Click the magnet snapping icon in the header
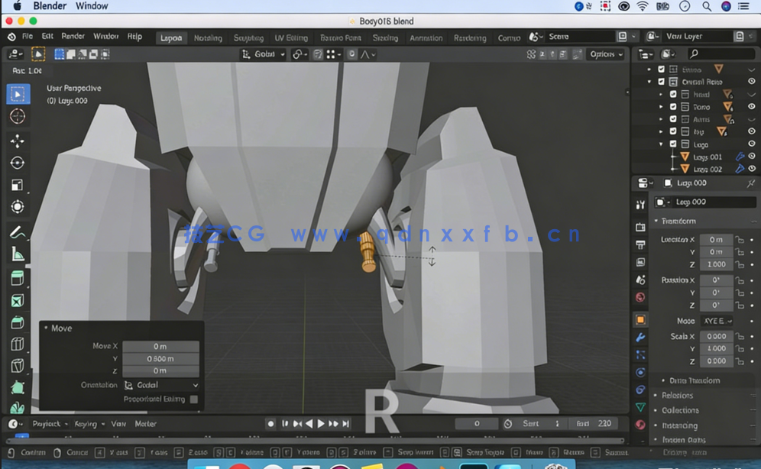This screenshot has height=469, width=761. tap(297, 54)
